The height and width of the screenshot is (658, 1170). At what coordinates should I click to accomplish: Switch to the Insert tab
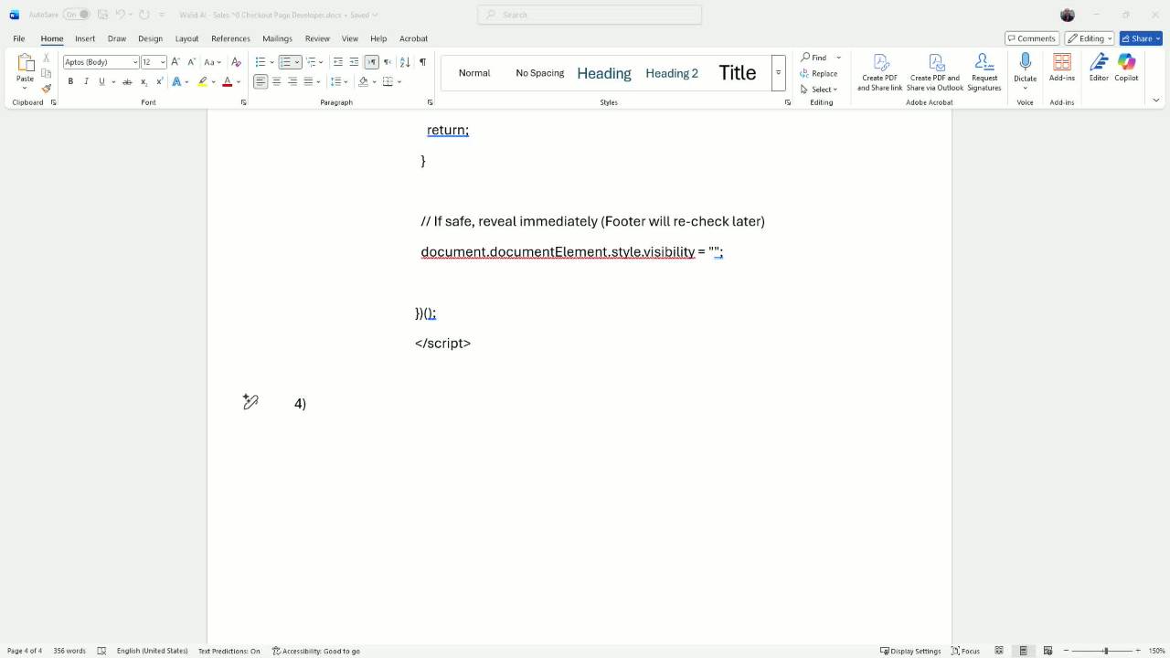tap(85, 38)
